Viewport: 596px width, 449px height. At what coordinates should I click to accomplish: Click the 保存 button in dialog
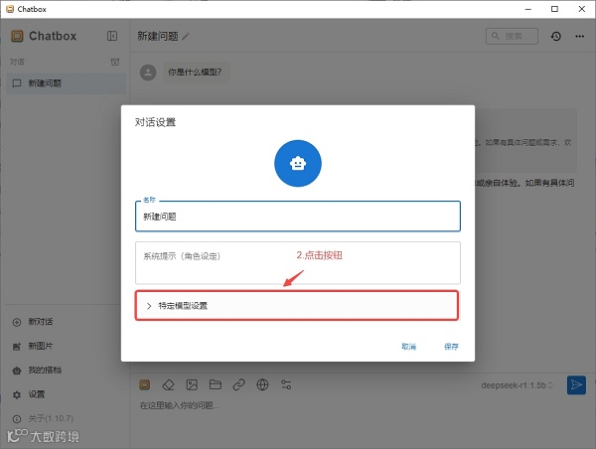(451, 347)
